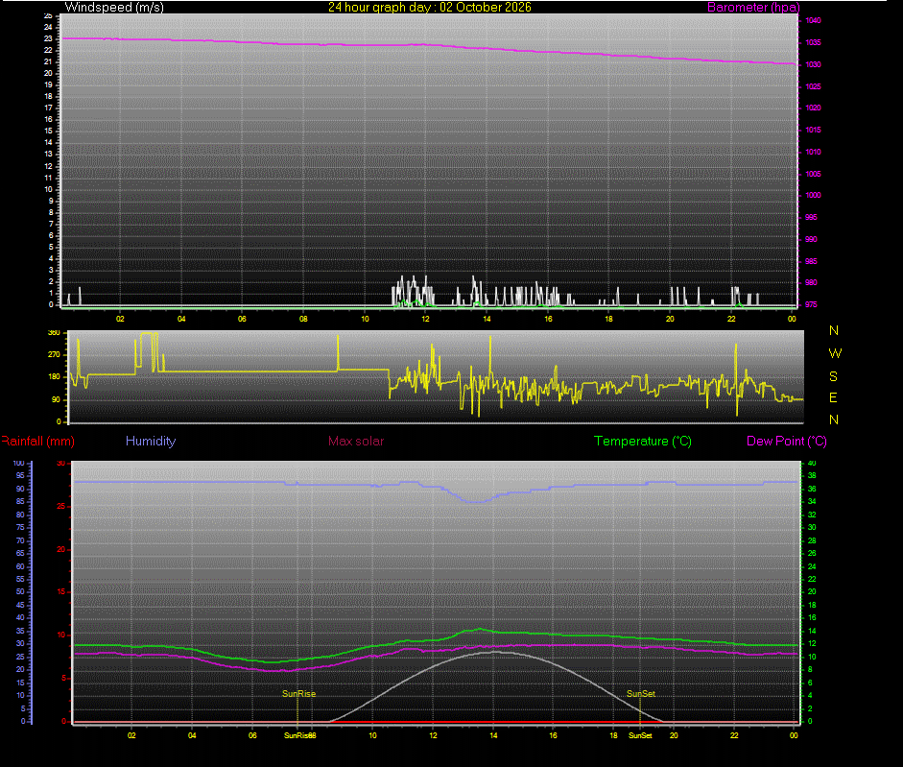
Task: Click "20" on the green temperature scale
Action: pyautogui.click(x=812, y=592)
